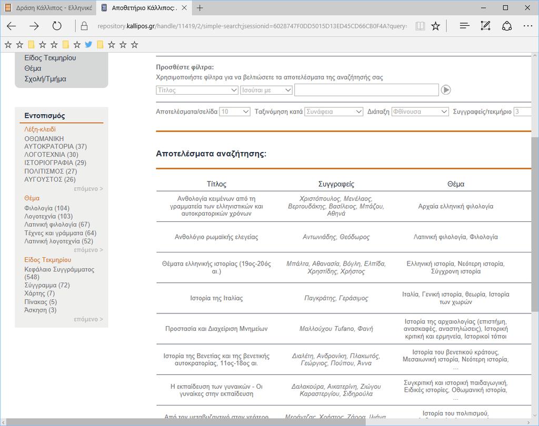Open Θέματα ελληνικής ιστορίας (19ος-20ός αι.) result
Viewport: 539px width, 426px height.
(216, 268)
